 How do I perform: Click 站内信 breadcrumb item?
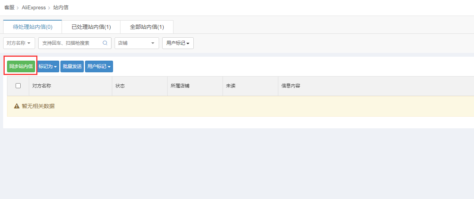pyautogui.click(x=61, y=7)
